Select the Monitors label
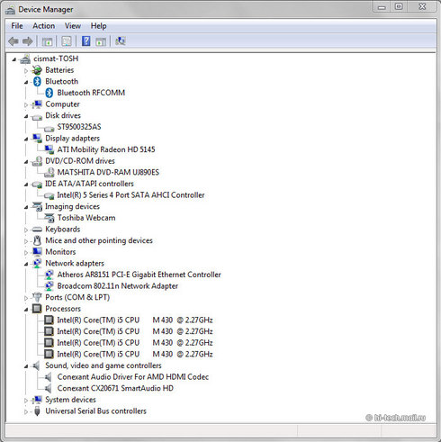Viewport: 441px width, 442px height. [60, 252]
